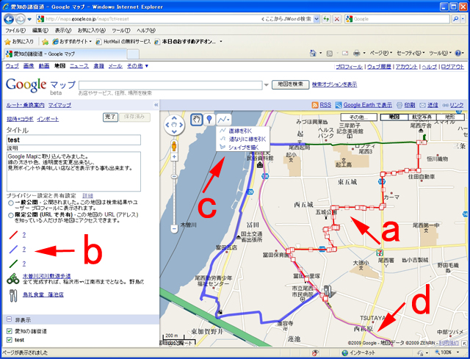Choose the straight line drawing option
The width and height of the screenshot is (470, 359).
point(240,131)
